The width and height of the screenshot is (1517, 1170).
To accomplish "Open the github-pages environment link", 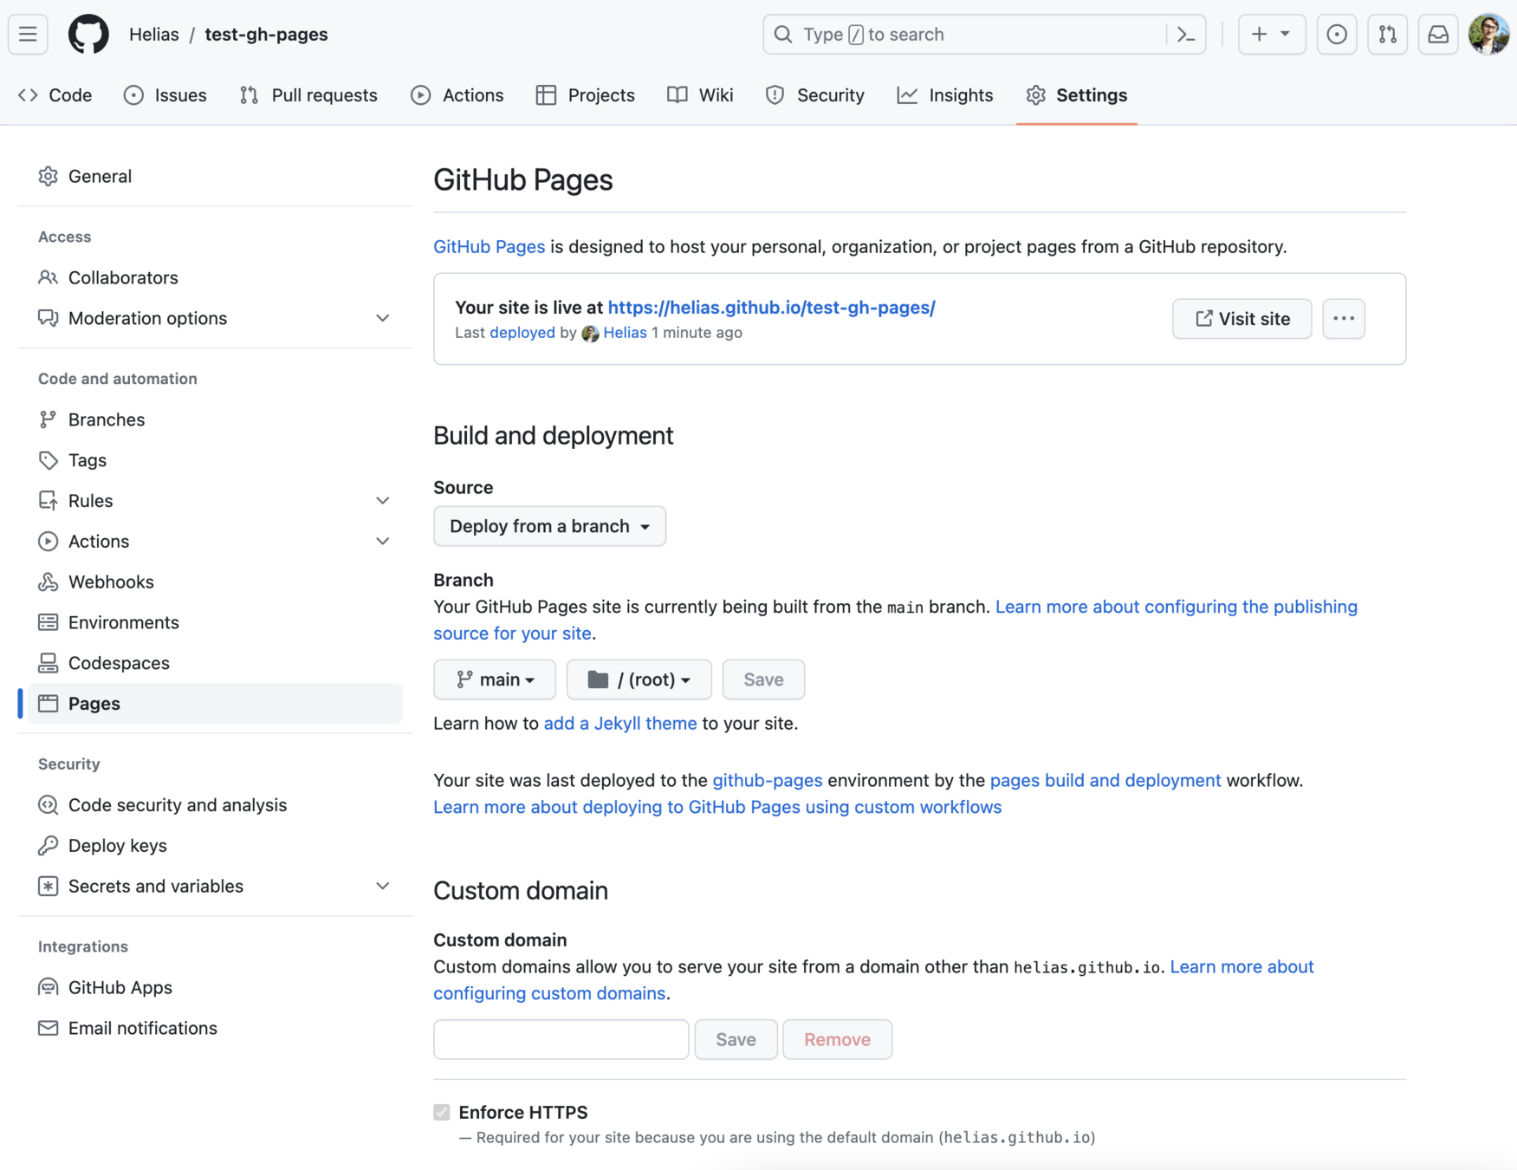I will [768, 781].
